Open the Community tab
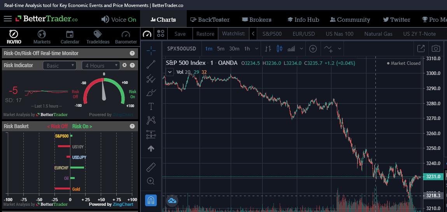This screenshot has width=447, height=212. click(350, 20)
